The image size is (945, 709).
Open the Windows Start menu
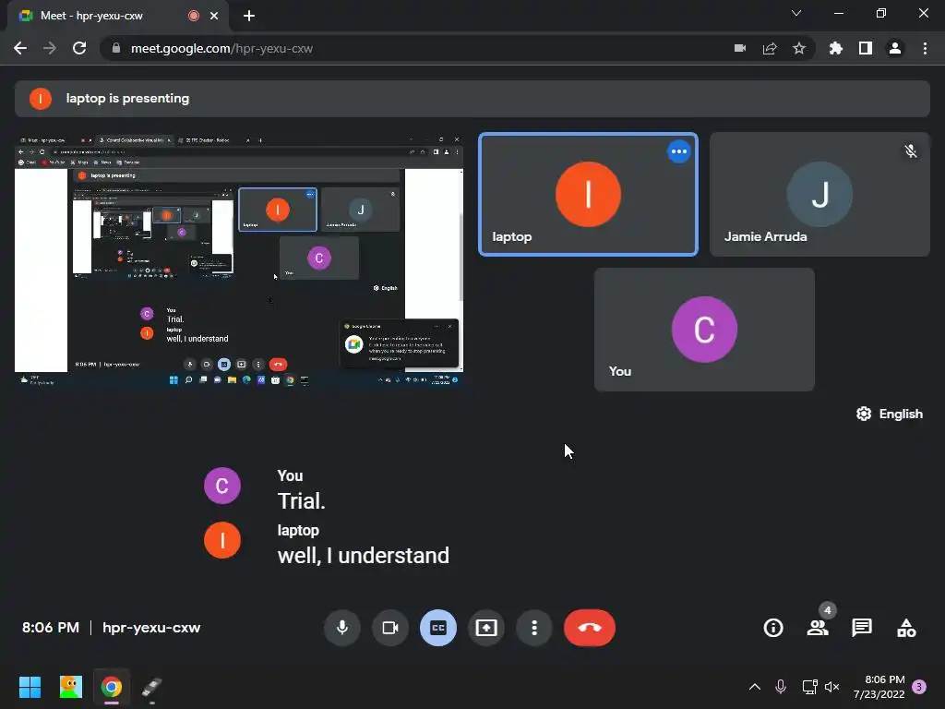[30, 687]
